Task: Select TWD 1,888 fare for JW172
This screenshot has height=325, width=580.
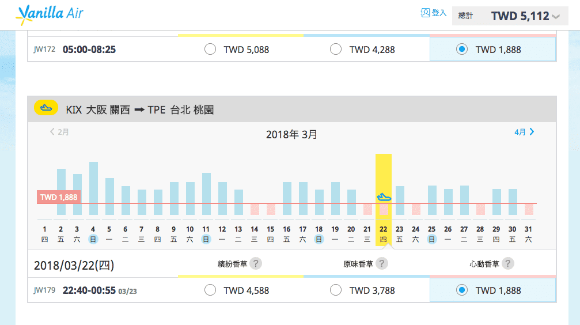Action: click(461, 49)
